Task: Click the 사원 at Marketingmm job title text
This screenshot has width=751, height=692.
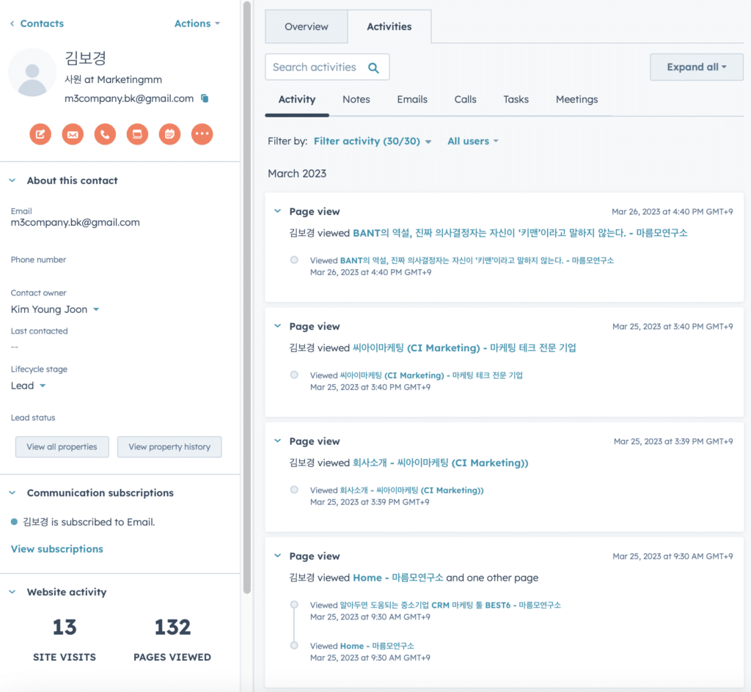Action: point(113,79)
